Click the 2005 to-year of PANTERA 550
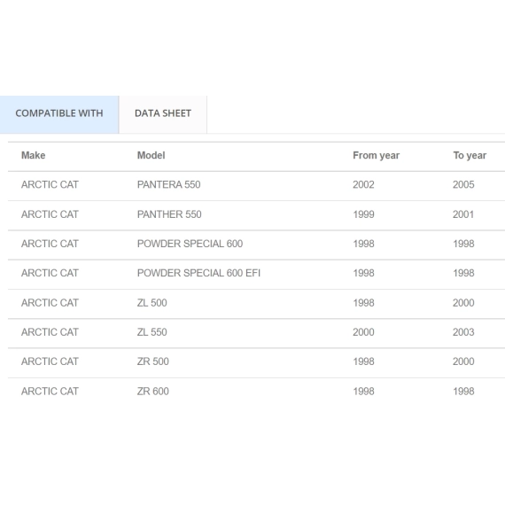Viewport: 505px width, 505px height. point(463,184)
